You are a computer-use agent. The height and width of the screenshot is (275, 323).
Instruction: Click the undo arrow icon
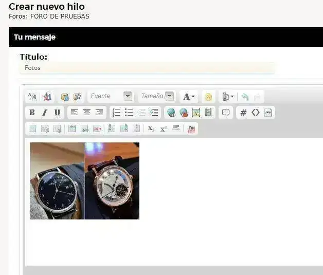tap(245, 96)
